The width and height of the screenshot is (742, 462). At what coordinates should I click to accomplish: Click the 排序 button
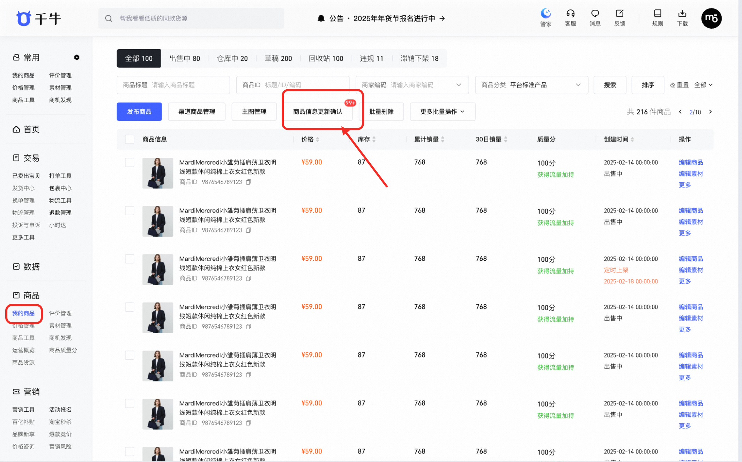coord(647,85)
